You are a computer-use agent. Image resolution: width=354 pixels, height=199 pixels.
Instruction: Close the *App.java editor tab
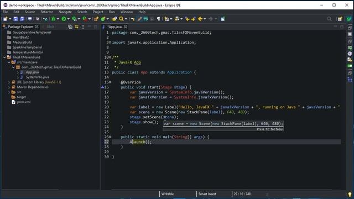click(x=126, y=27)
